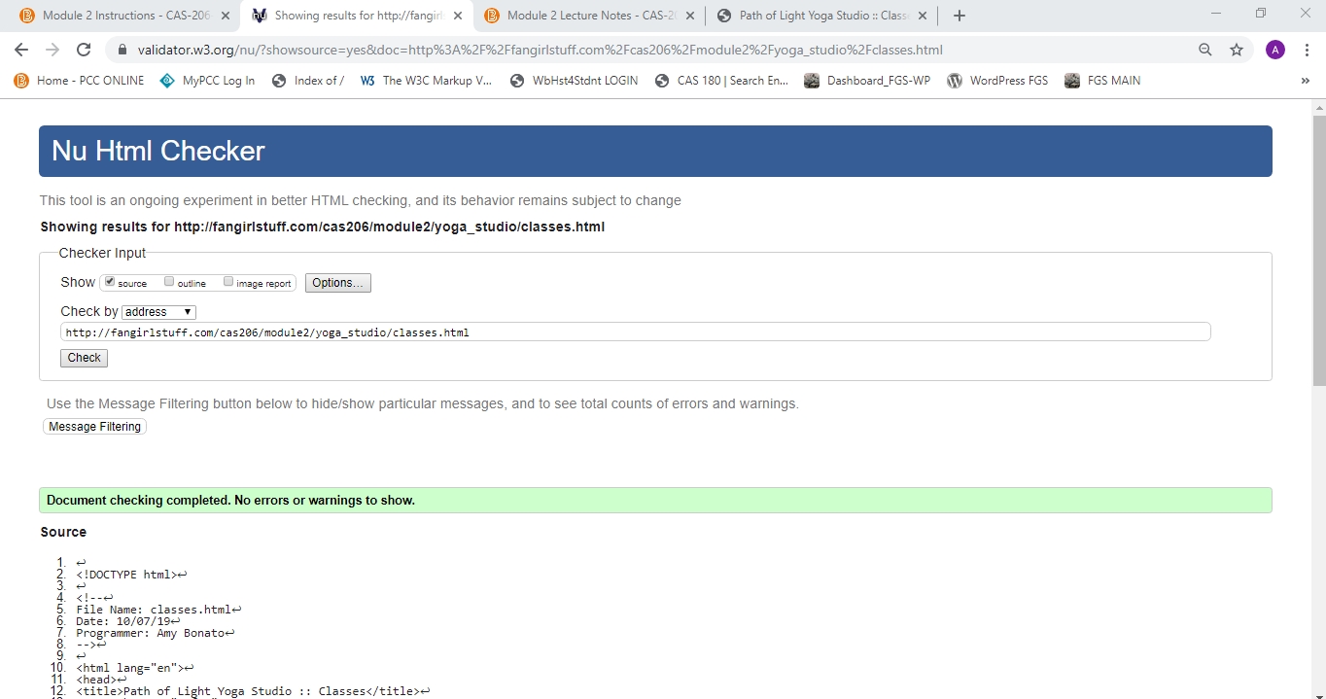Bookmark this page with the star icon
1326x699 pixels.
(x=1237, y=50)
